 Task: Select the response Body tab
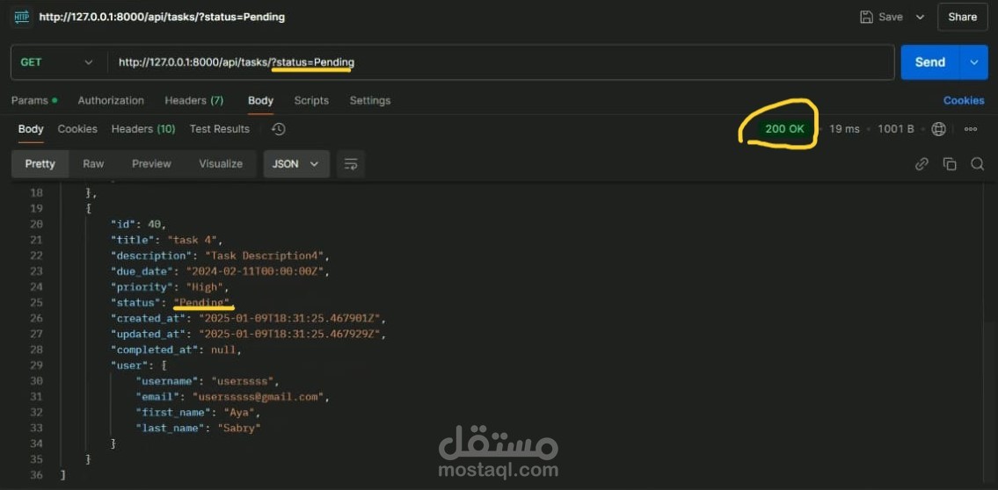pos(31,129)
